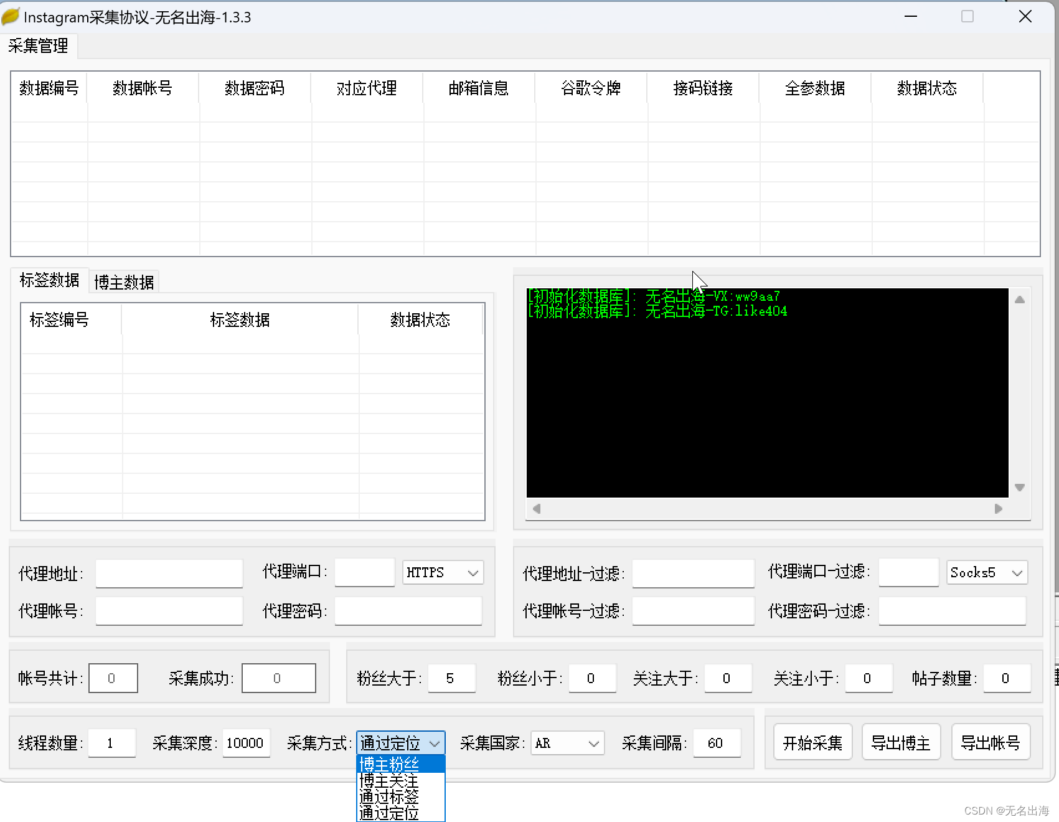Click the 谷歌令牌 column header
The height and width of the screenshot is (822, 1059).
pyautogui.click(x=591, y=88)
